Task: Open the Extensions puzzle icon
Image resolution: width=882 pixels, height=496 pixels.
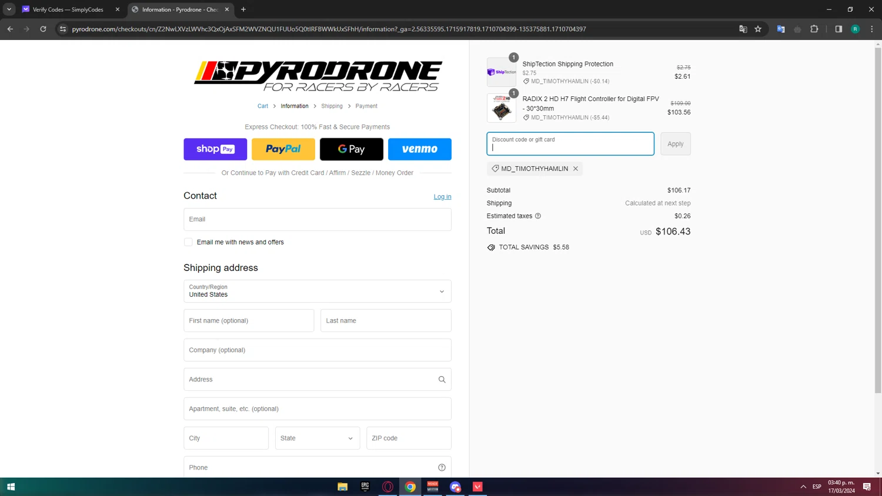Action: coord(814,29)
